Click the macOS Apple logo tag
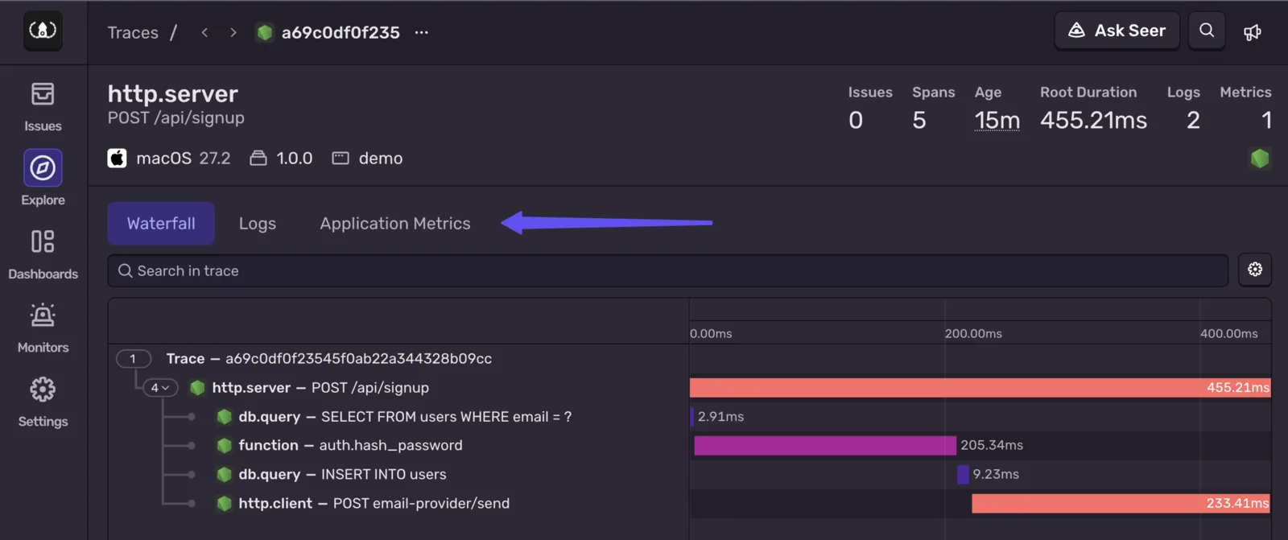The image size is (1288, 540). [117, 158]
